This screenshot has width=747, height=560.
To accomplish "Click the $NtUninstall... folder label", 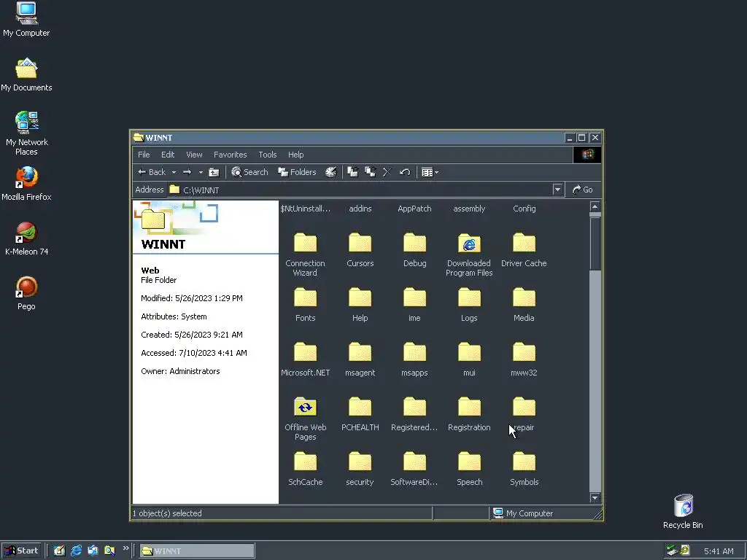I will tap(306, 209).
